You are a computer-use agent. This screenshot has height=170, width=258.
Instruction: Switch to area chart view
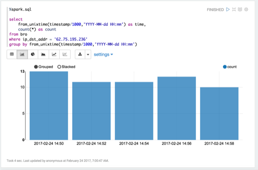(43, 54)
